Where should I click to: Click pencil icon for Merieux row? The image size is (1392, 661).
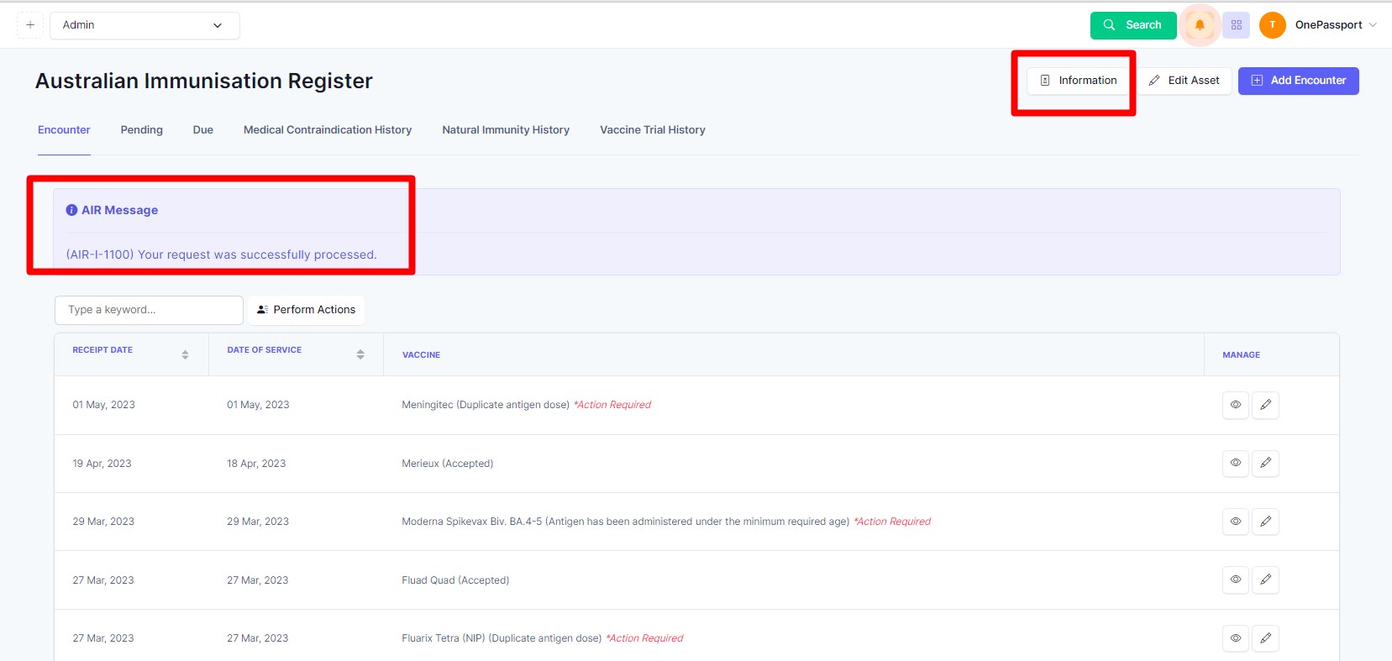1265,463
